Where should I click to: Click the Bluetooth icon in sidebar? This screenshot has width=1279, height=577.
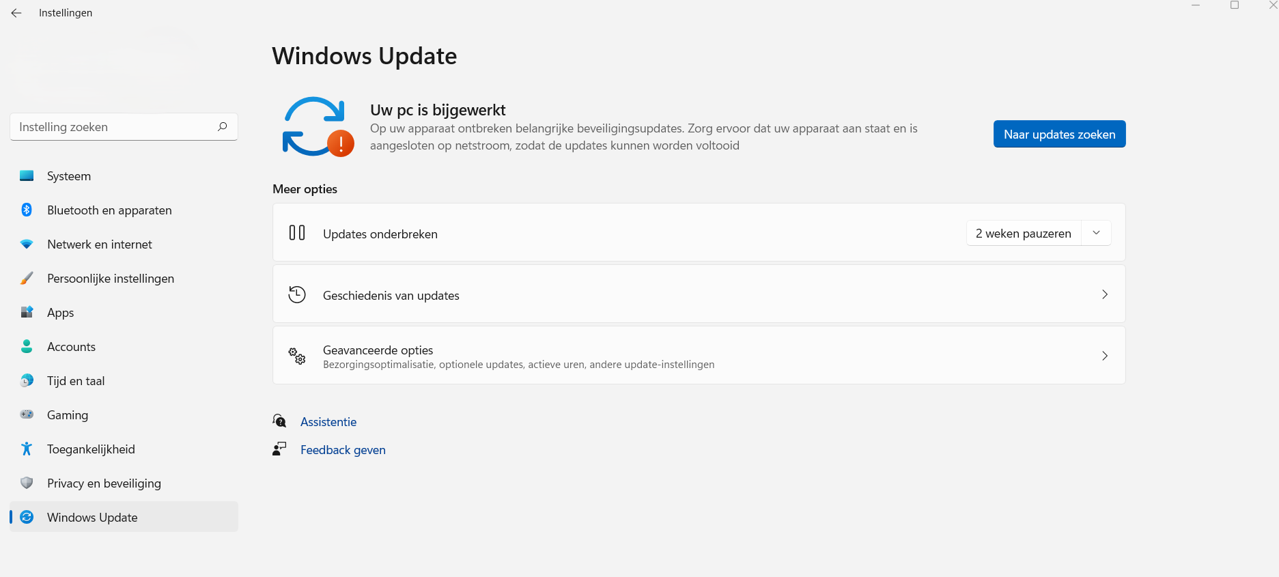[27, 210]
